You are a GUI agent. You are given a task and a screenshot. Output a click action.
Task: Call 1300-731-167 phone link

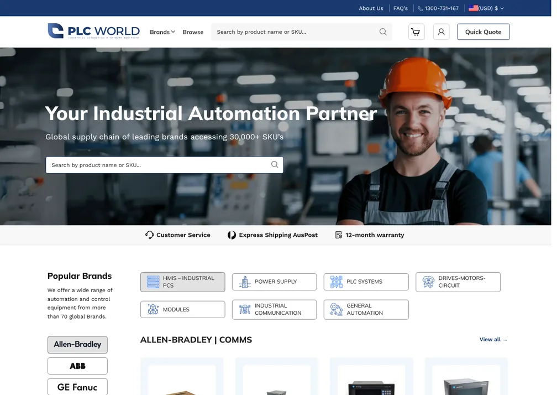442,8
